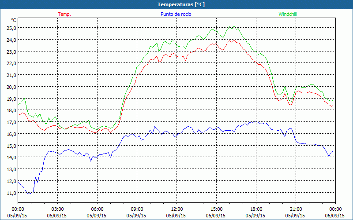353x220 pixels.
Task: Select the red 'Temp.' legend label
Action: (64, 14)
